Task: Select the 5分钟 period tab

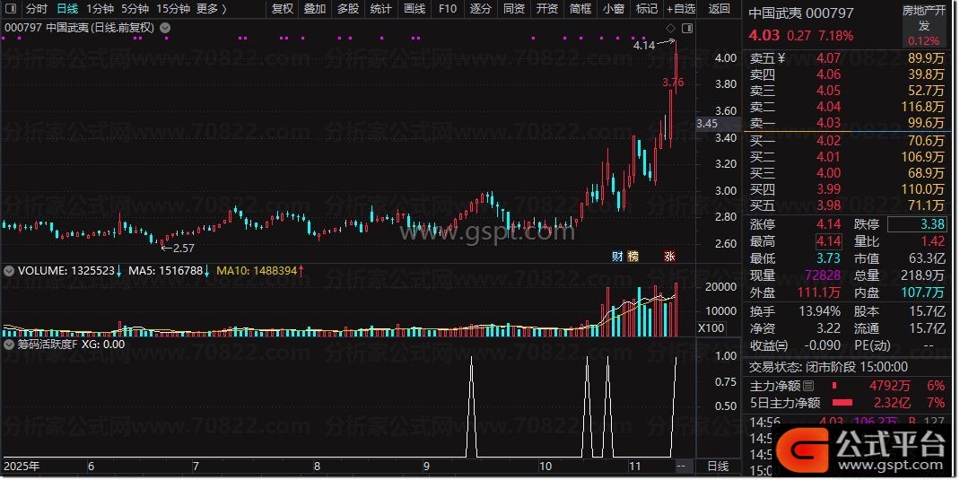Action: point(135,9)
